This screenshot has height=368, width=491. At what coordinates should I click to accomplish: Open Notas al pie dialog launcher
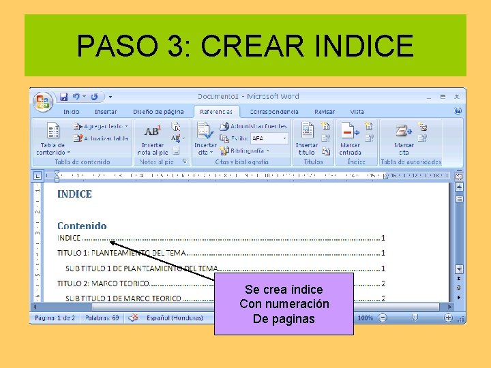pos(185,162)
